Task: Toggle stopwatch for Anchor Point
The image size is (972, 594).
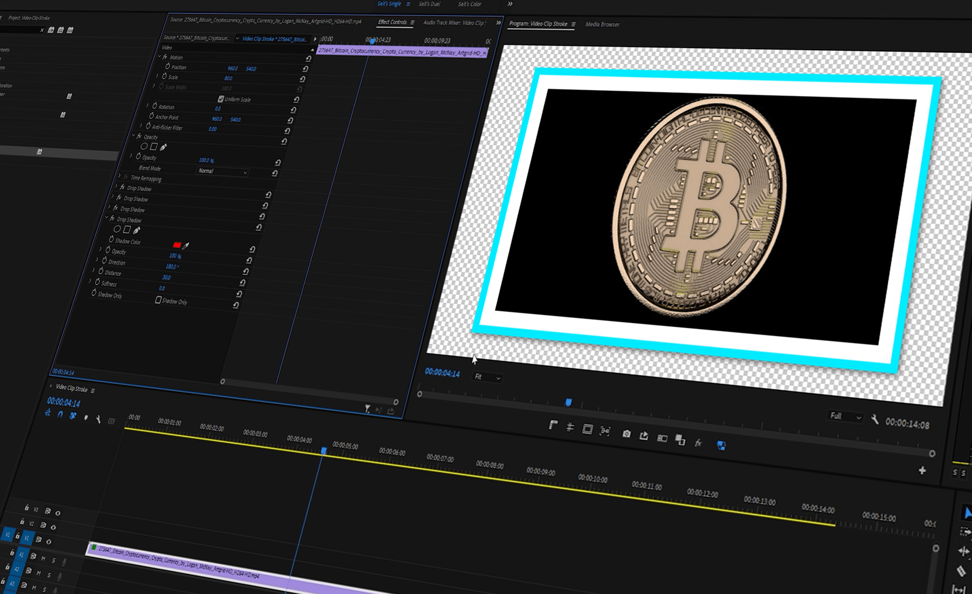Action: tap(151, 116)
